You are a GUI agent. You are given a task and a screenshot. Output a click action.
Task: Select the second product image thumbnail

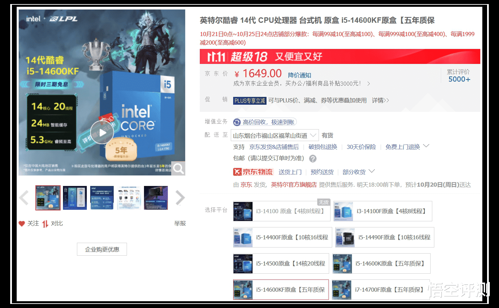click(75, 198)
